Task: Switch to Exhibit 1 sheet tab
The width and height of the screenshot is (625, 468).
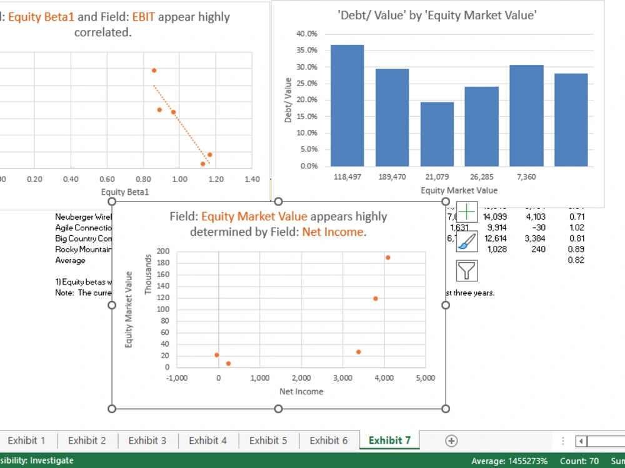Action: tap(26, 441)
